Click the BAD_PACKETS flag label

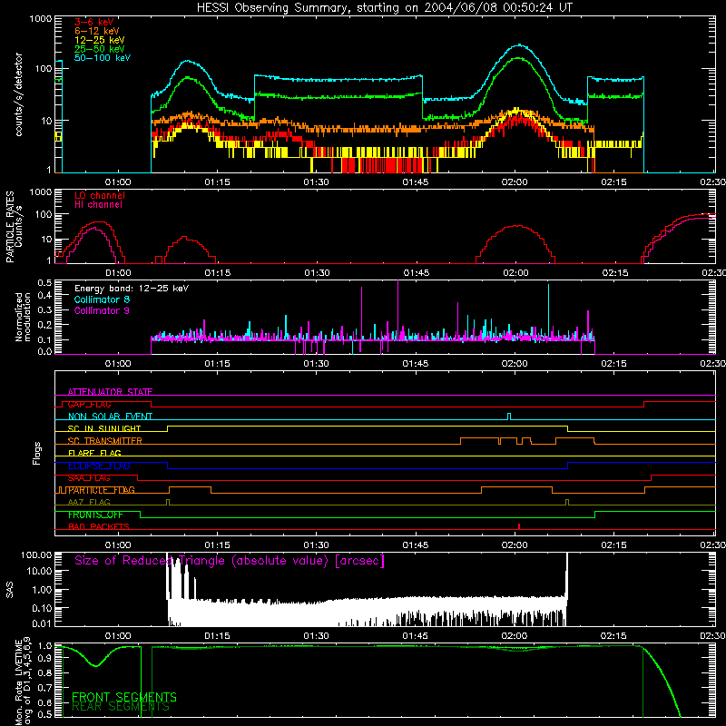99,527
